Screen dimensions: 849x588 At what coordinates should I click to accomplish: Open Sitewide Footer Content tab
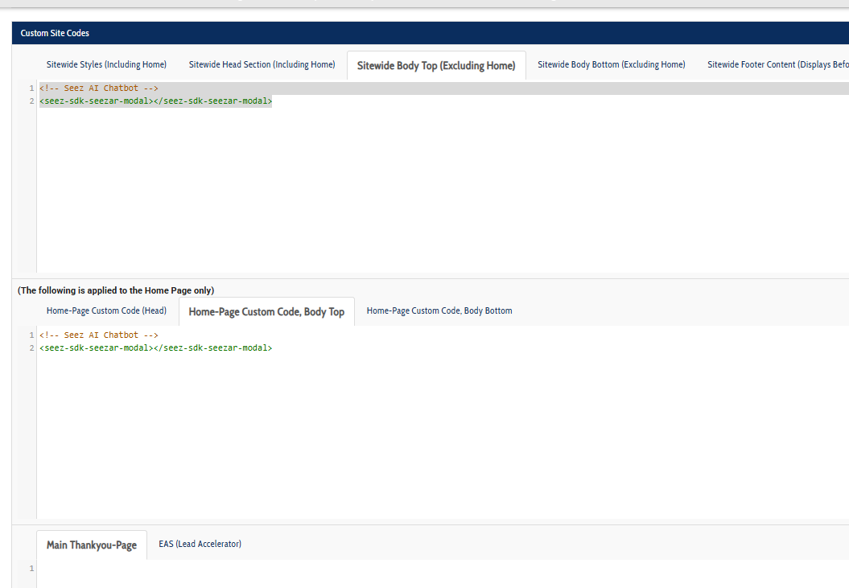(777, 64)
